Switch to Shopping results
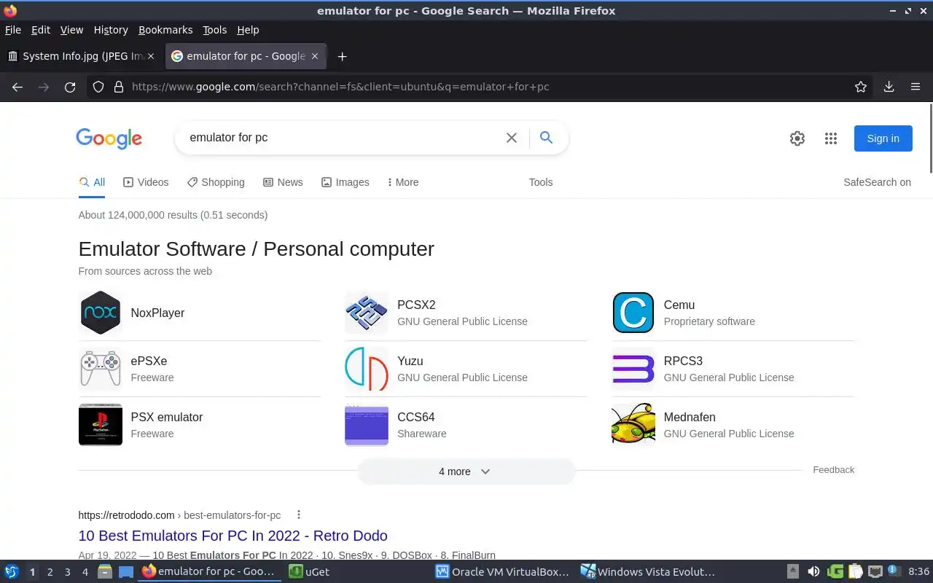 coord(216,182)
